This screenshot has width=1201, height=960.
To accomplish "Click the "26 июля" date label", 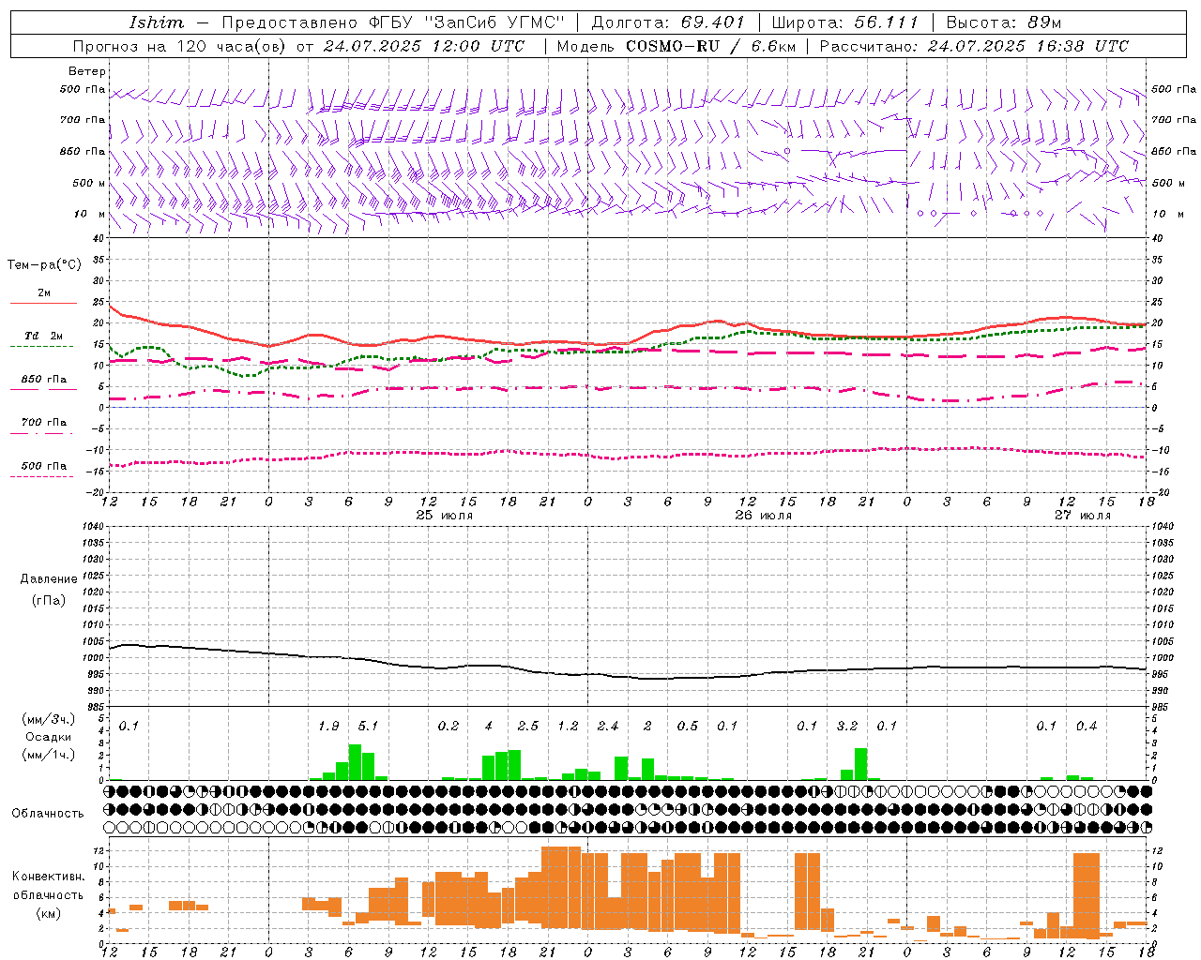I will pos(764,516).
